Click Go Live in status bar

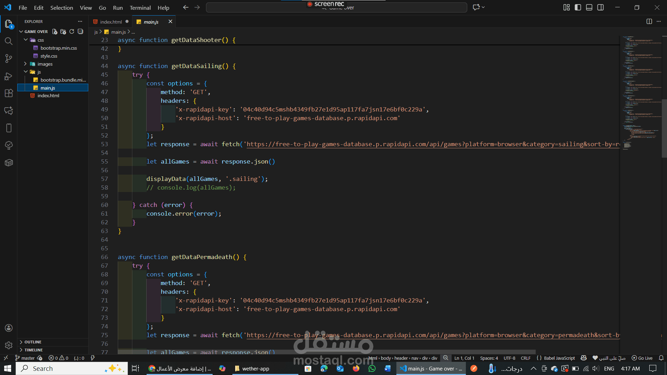[642, 358]
